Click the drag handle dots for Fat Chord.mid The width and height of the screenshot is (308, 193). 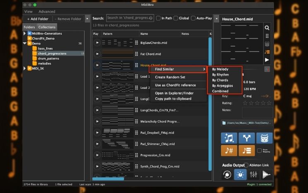point(137,54)
